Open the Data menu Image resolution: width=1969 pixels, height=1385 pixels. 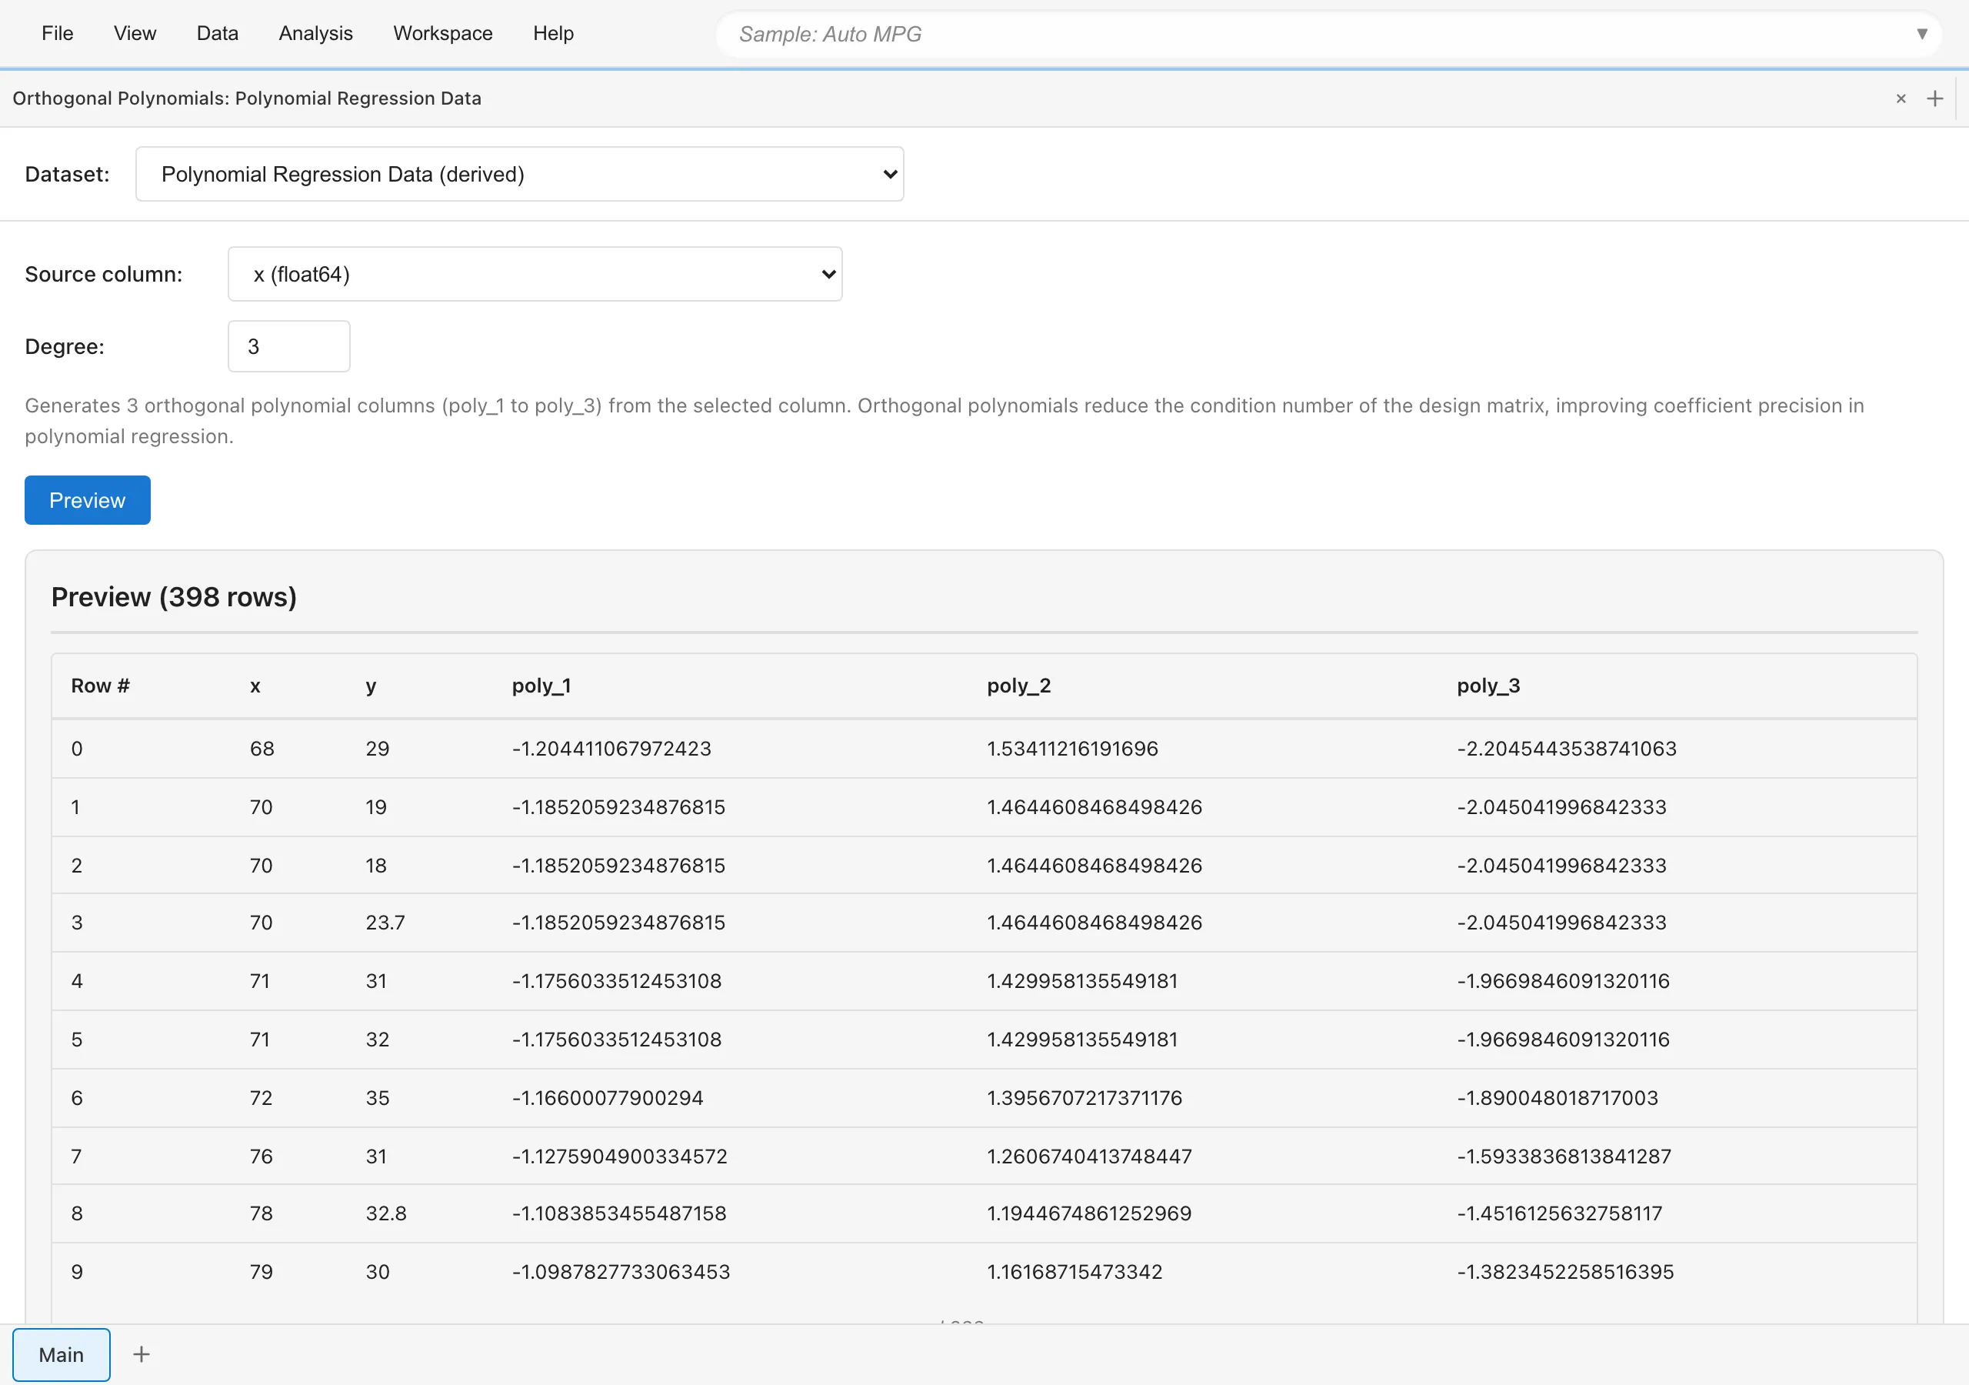[217, 33]
